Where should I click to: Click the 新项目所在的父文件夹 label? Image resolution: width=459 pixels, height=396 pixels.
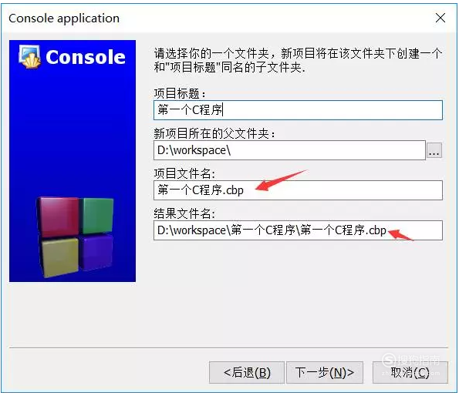214,134
